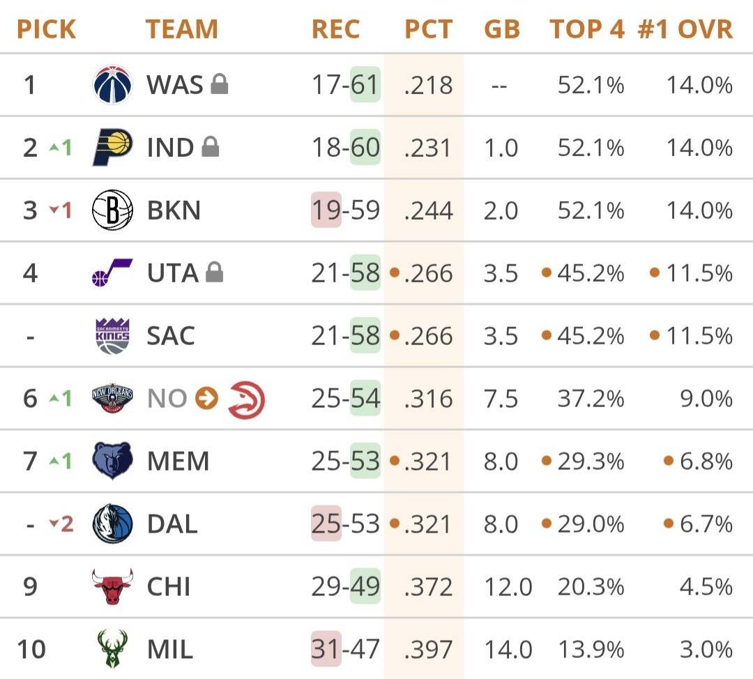Open the MIL team link

click(169, 650)
